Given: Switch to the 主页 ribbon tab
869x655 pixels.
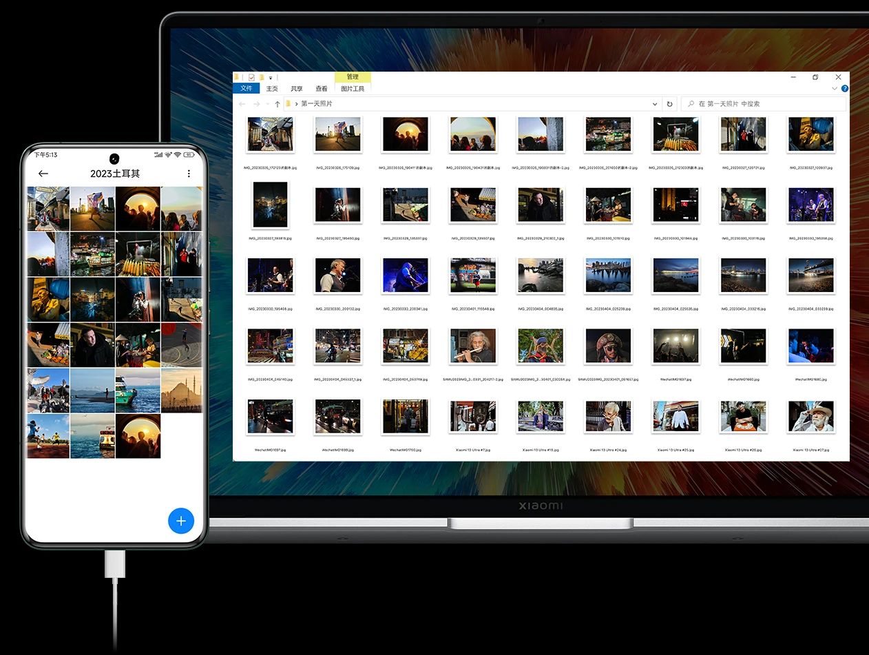Looking at the screenshot, I should tap(272, 88).
